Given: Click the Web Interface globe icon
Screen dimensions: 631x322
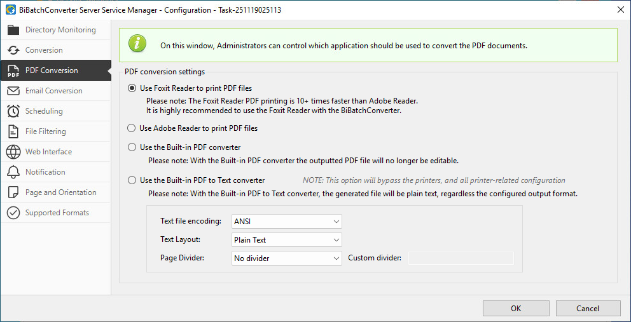Looking at the screenshot, I should pyautogui.click(x=13, y=152).
